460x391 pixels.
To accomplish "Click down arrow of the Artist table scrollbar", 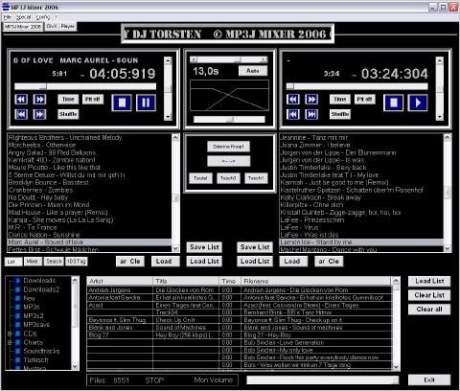I will [x=396, y=367].
